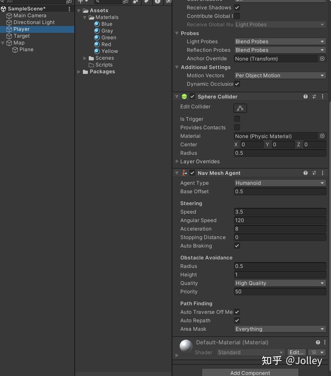Enable Is Trigger on Sphere Collider
Screen dimensions: 331x376
tap(237, 119)
